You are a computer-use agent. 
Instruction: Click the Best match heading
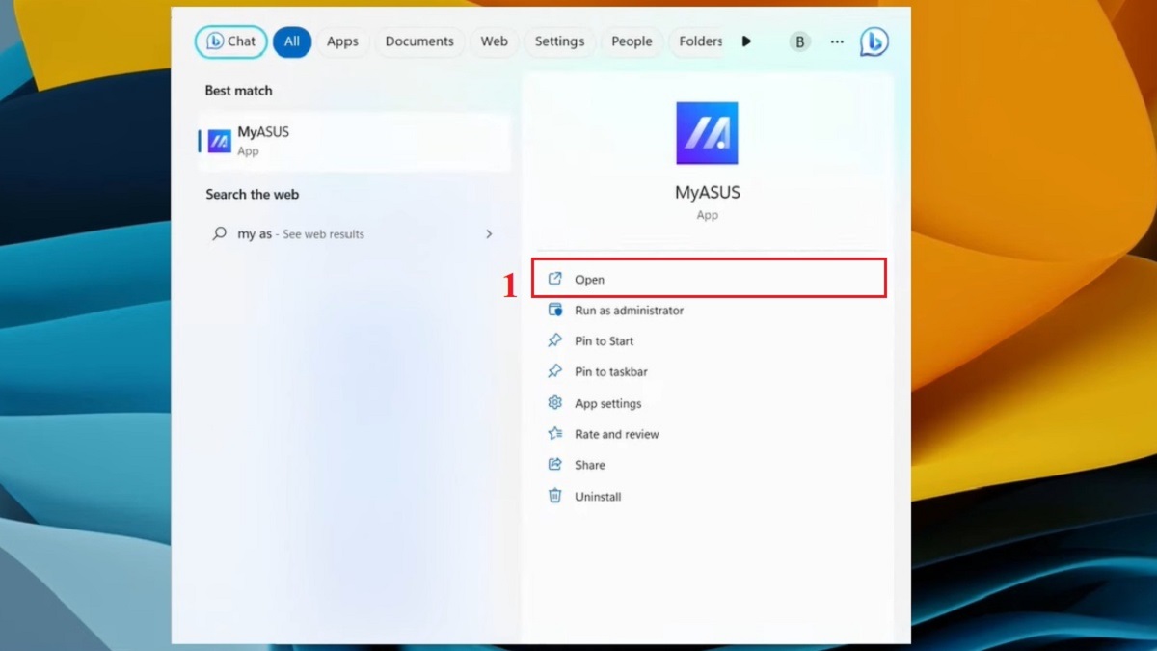pyautogui.click(x=238, y=91)
